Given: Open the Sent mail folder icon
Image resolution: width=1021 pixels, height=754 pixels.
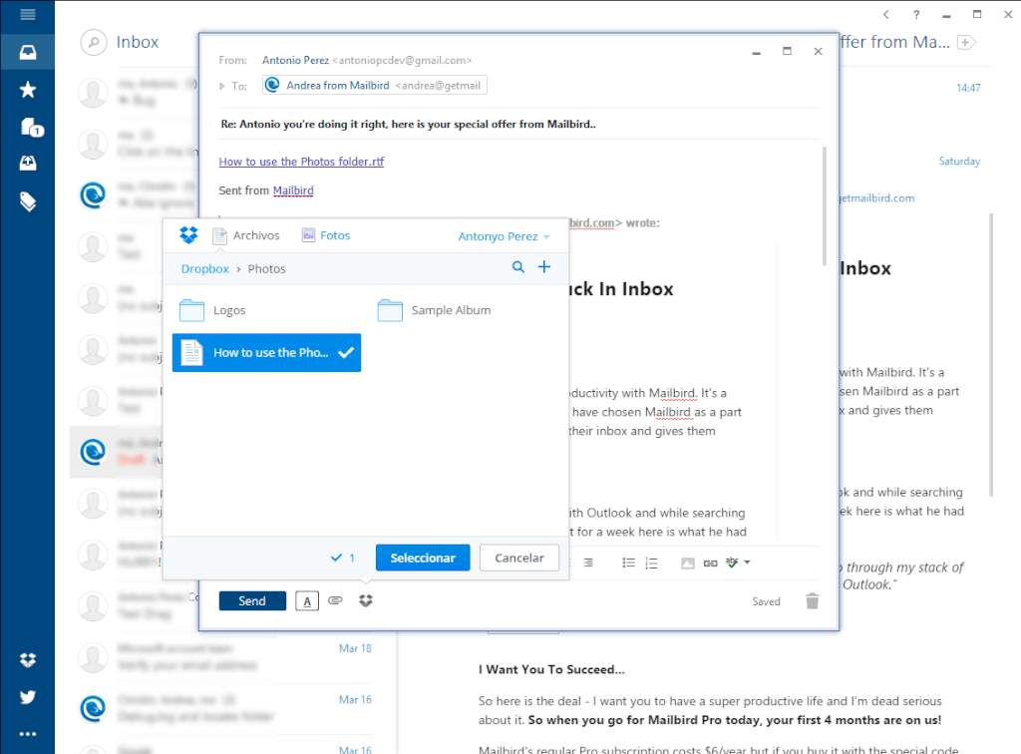Looking at the screenshot, I should [x=27, y=164].
